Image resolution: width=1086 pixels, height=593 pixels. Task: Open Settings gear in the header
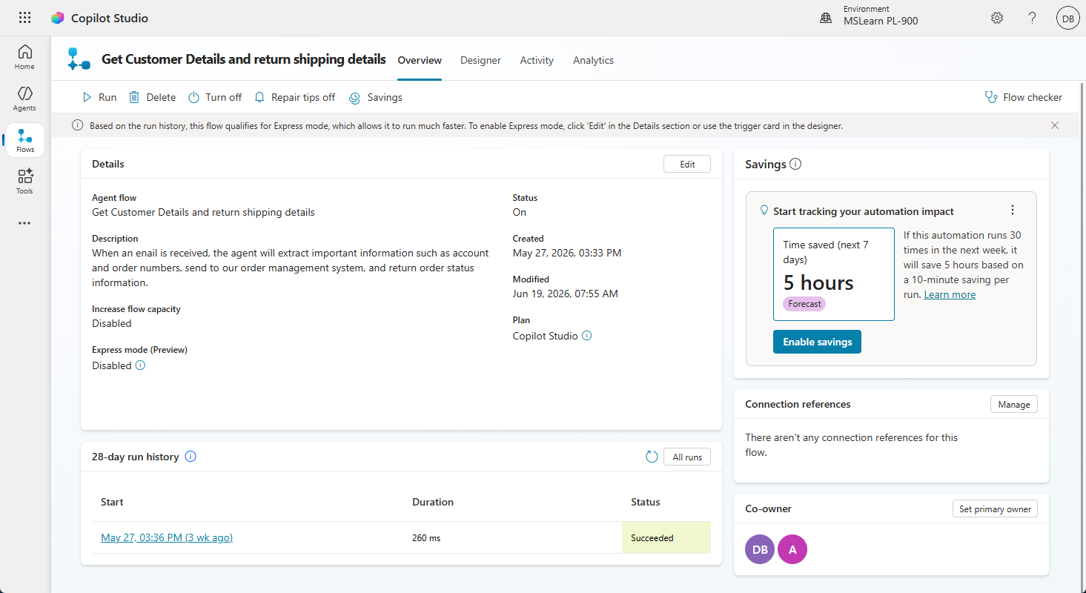click(997, 18)
